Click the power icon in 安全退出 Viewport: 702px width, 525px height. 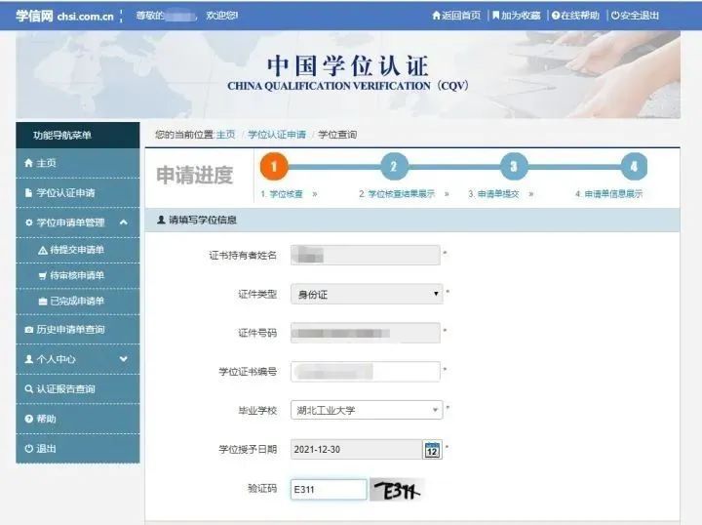tap(615, 16)
